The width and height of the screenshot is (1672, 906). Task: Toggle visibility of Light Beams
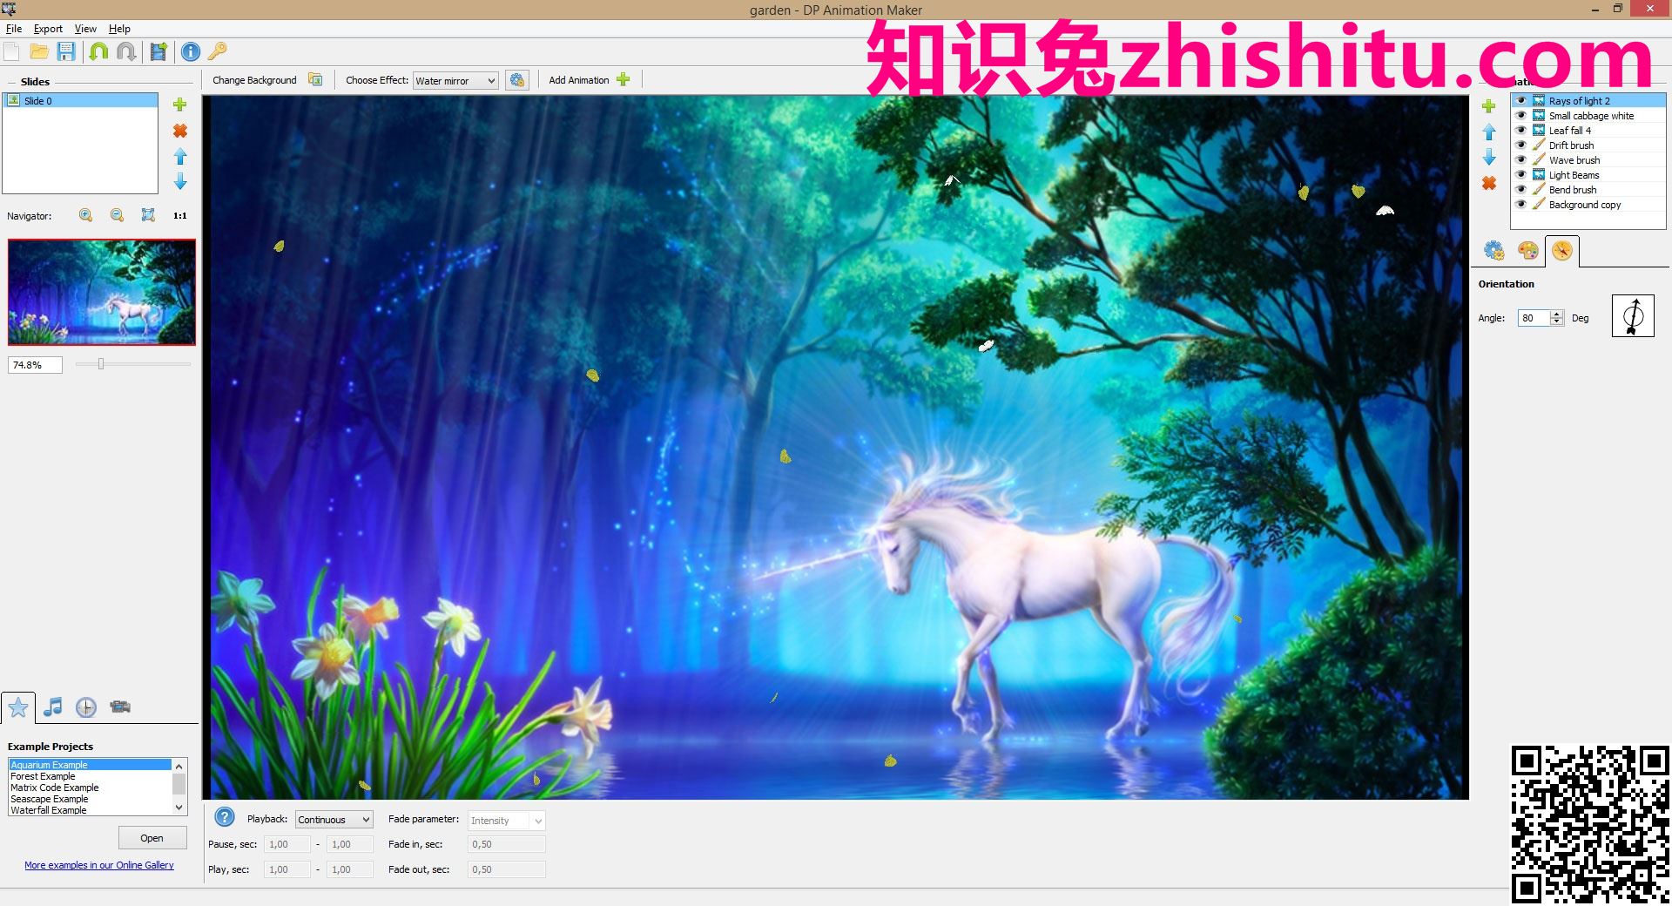(1520, 175)
